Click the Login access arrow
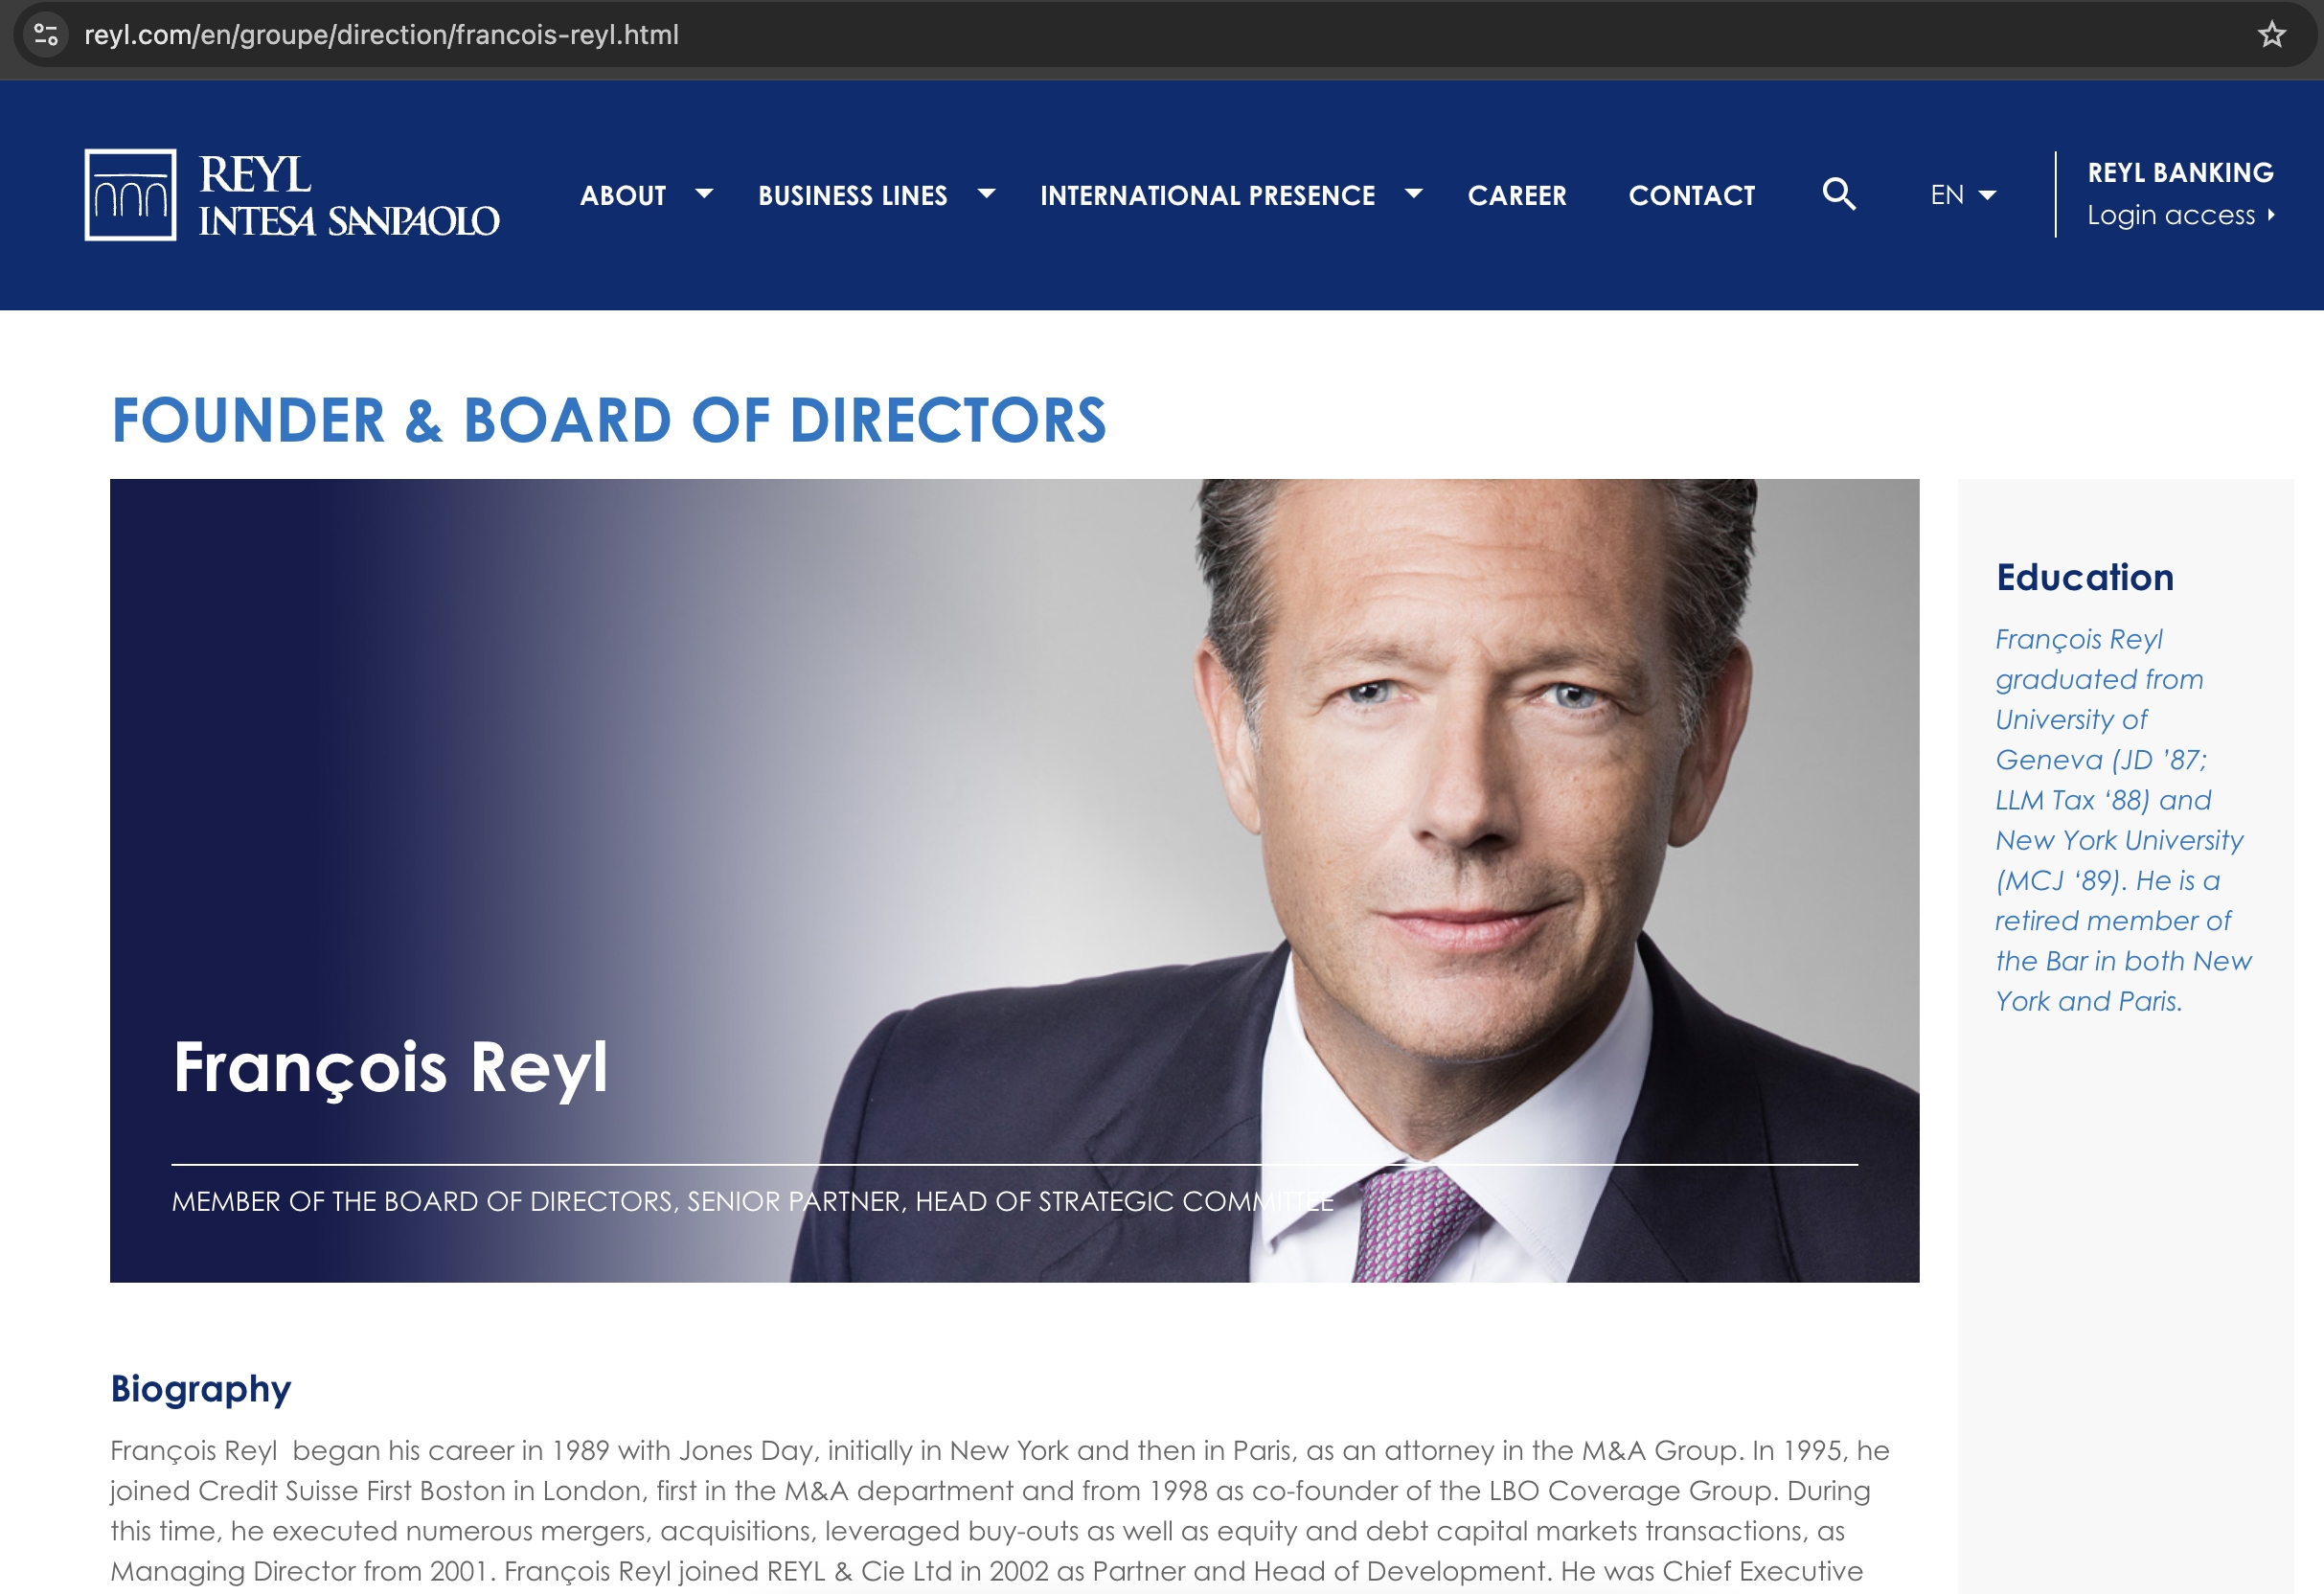The image size is (2324, 1594). (2272, 215)
